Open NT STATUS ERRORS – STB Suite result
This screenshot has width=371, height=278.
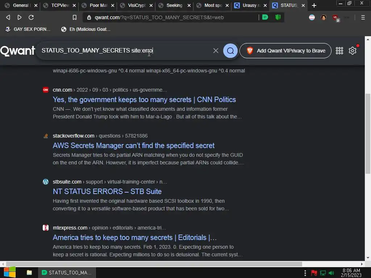(107, 191)
